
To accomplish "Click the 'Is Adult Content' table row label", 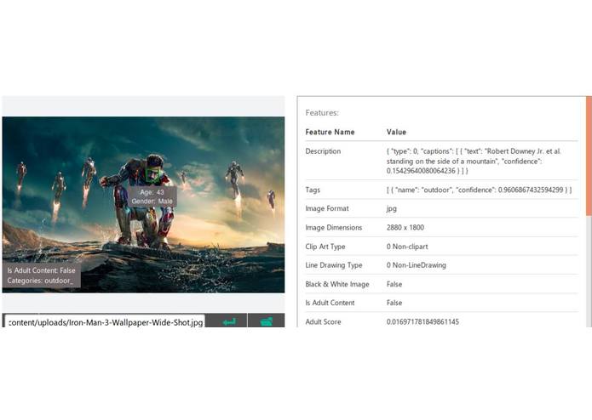I will (x=330, y=303).
